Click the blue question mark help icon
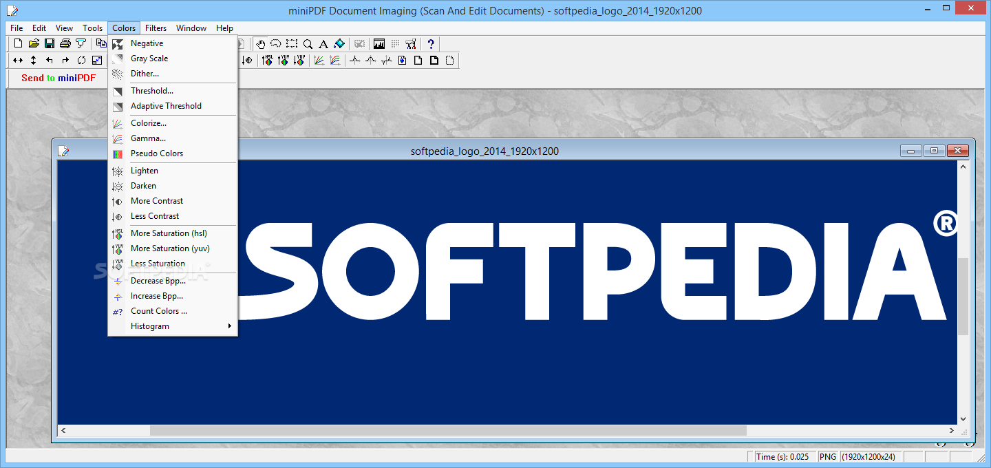Screen dimensions: 991x468 click(x=431, y=43)
